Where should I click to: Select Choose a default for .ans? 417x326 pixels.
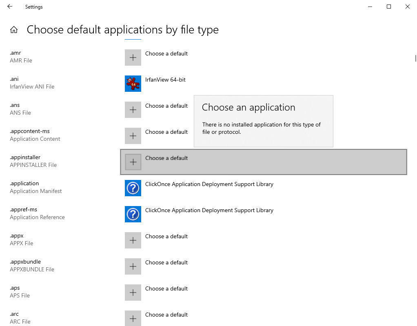[166, 106]
